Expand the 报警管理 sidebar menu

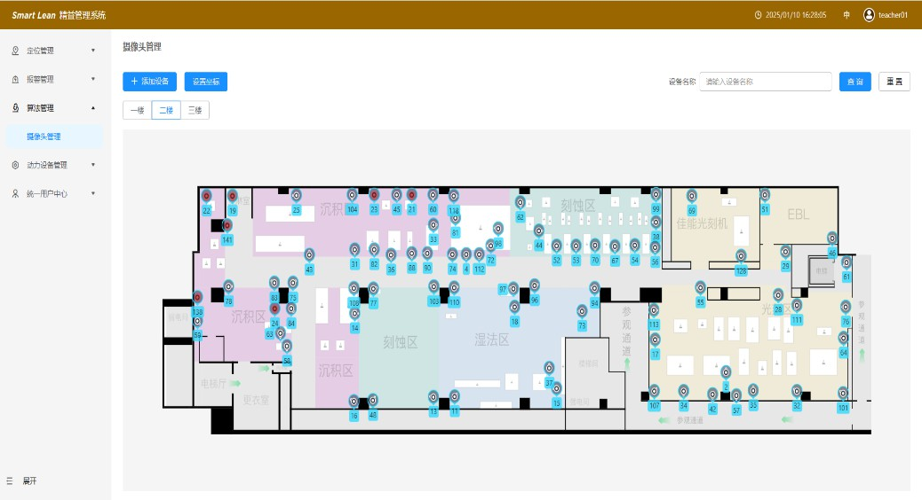[x=55, y=79]
